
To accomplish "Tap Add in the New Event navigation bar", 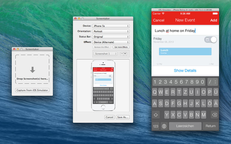I will (214, 20).
